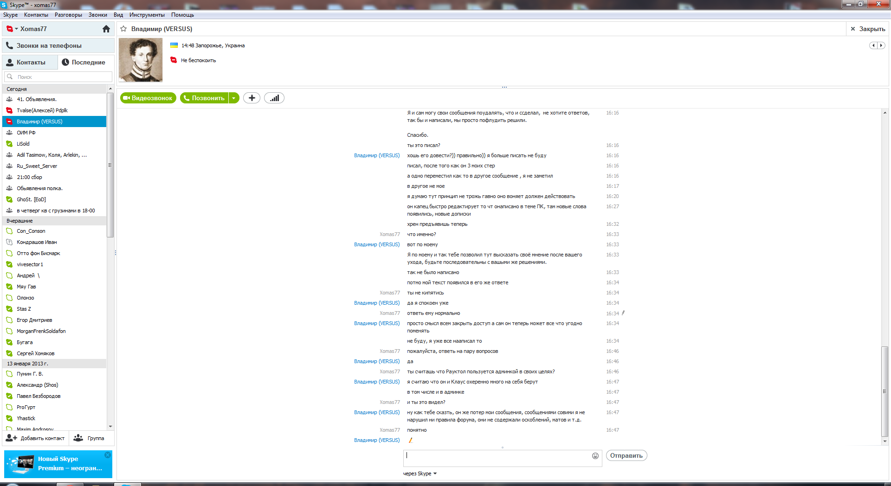
Task: Click the Позвонить call button
Action: pos(204,98)
